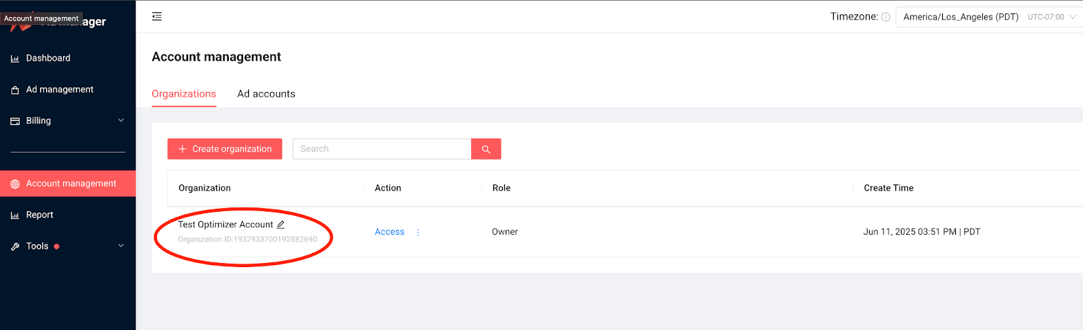Expand the Billing submenu chevron
The width and height of the screenshot is (1083, 330).
pyautogui.click(x=121, y=120)
